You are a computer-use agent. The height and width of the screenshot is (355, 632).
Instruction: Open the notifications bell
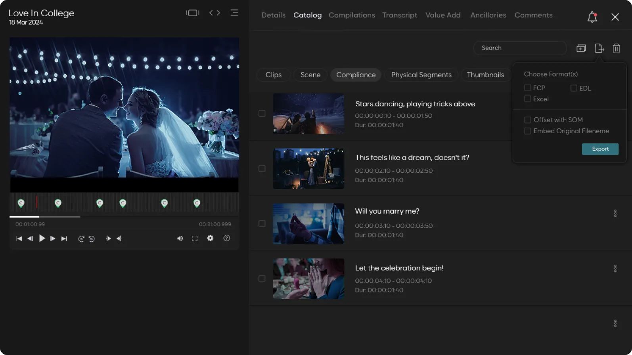(592, 17)
